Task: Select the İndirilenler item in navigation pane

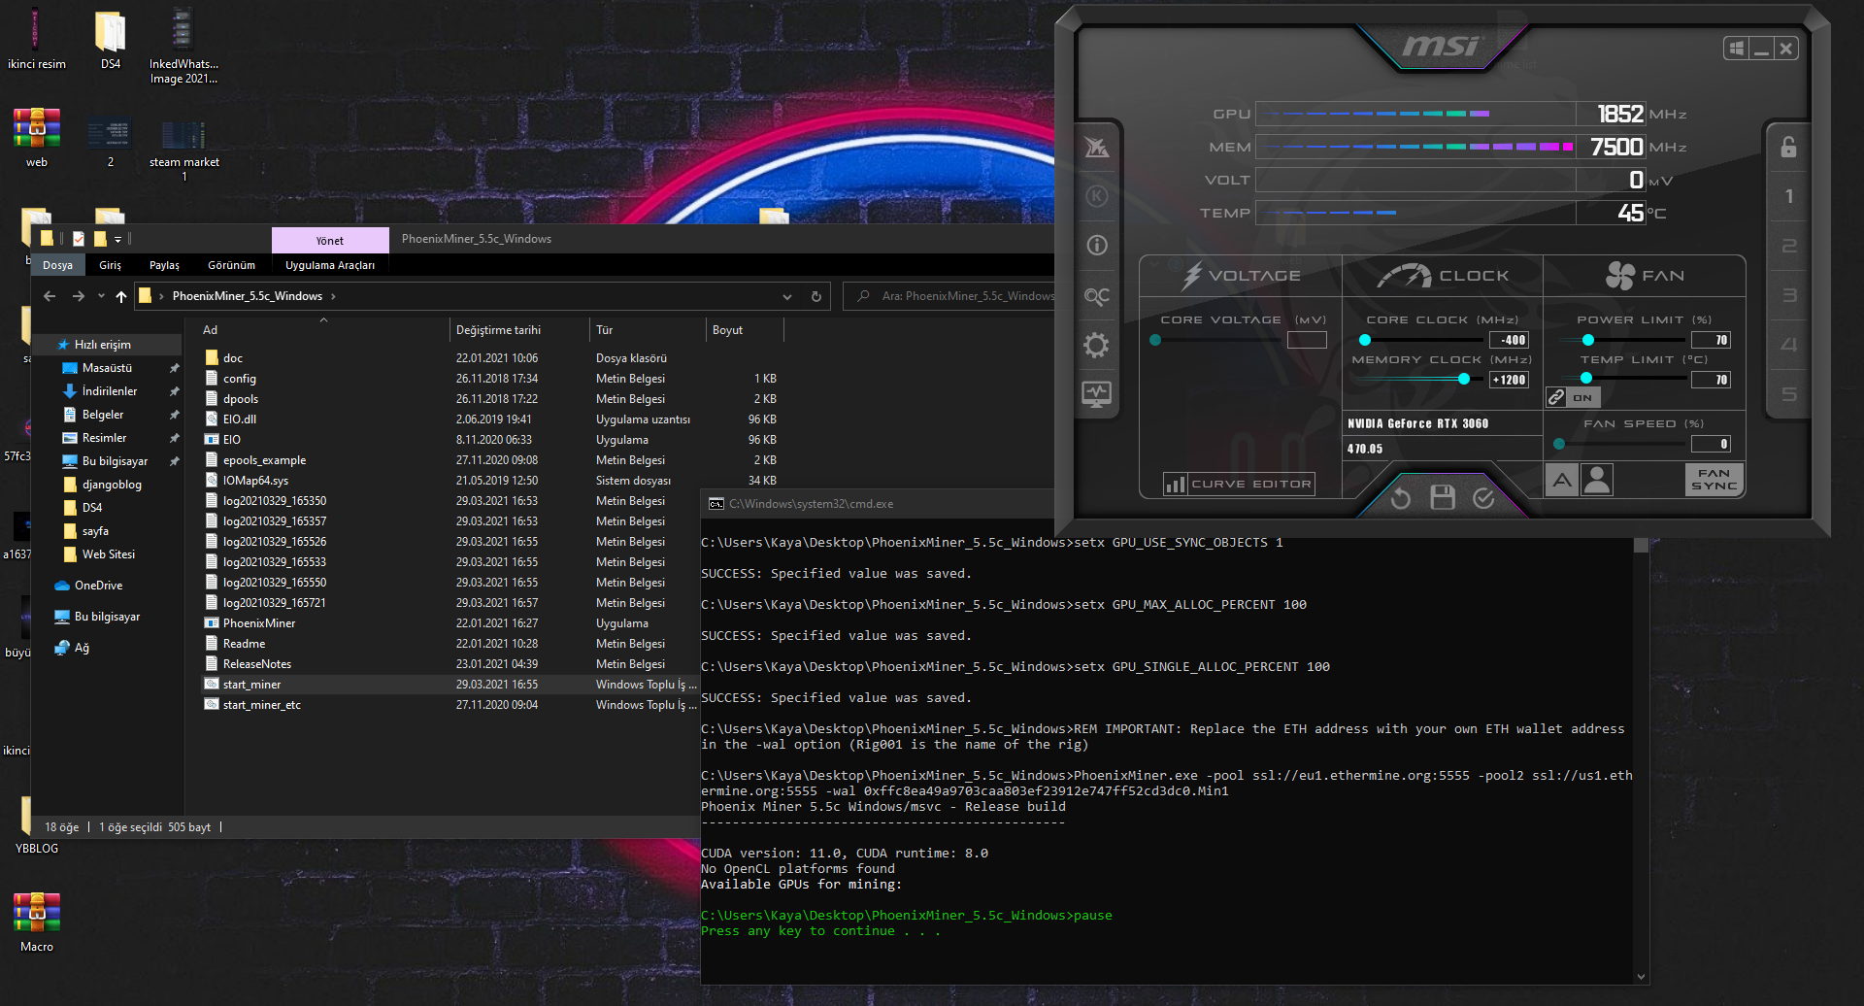Action: click(109, 391)
